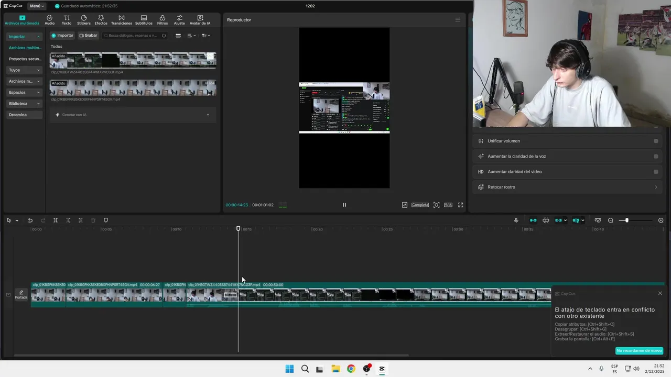
Task: Toggle main track magnet icon
Action: click(x=533, y=220)
